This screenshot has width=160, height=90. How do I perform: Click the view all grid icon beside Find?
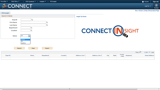pyautogui.click(x=140, y=52)
